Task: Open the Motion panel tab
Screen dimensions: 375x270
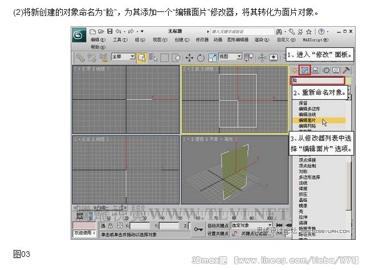Action: tap(326, 70)
